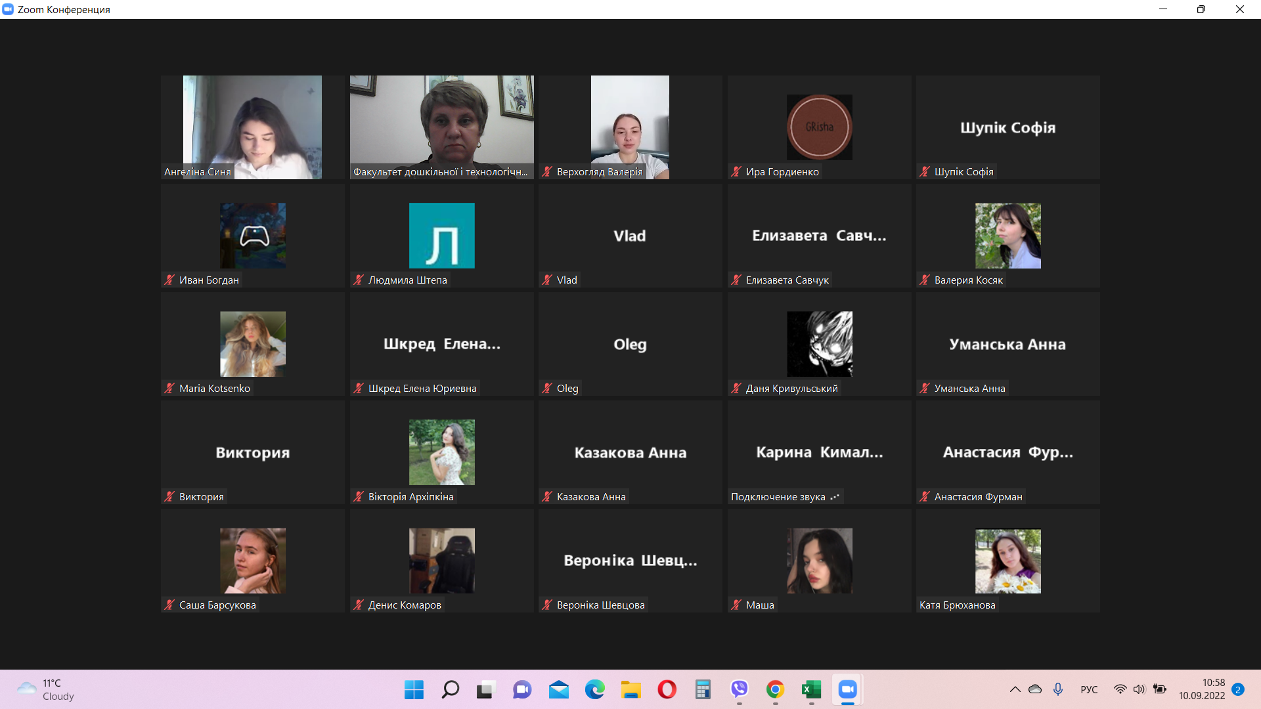The width and height of the screenshot is (1261, 709).
Task: Click the Zoom taskbar icon
Action: click(847, 689)
